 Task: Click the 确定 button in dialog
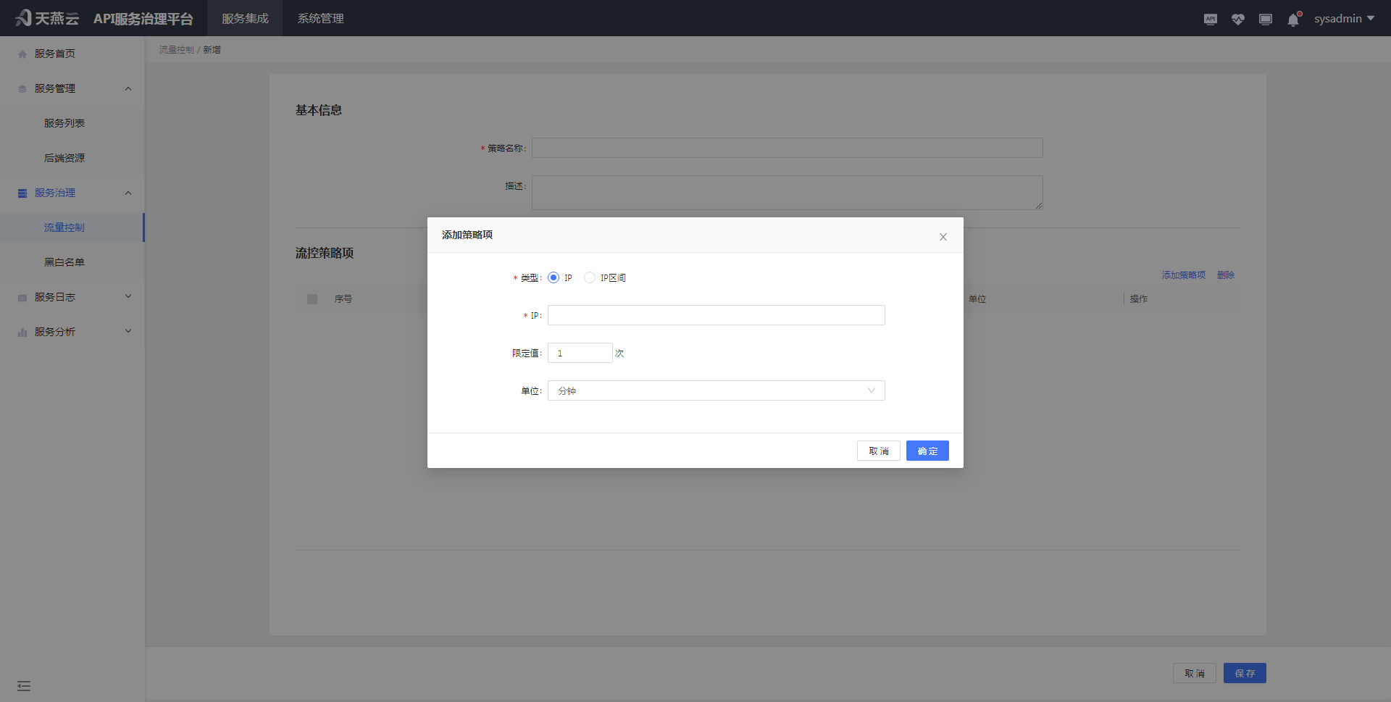[x=927, y=451]
